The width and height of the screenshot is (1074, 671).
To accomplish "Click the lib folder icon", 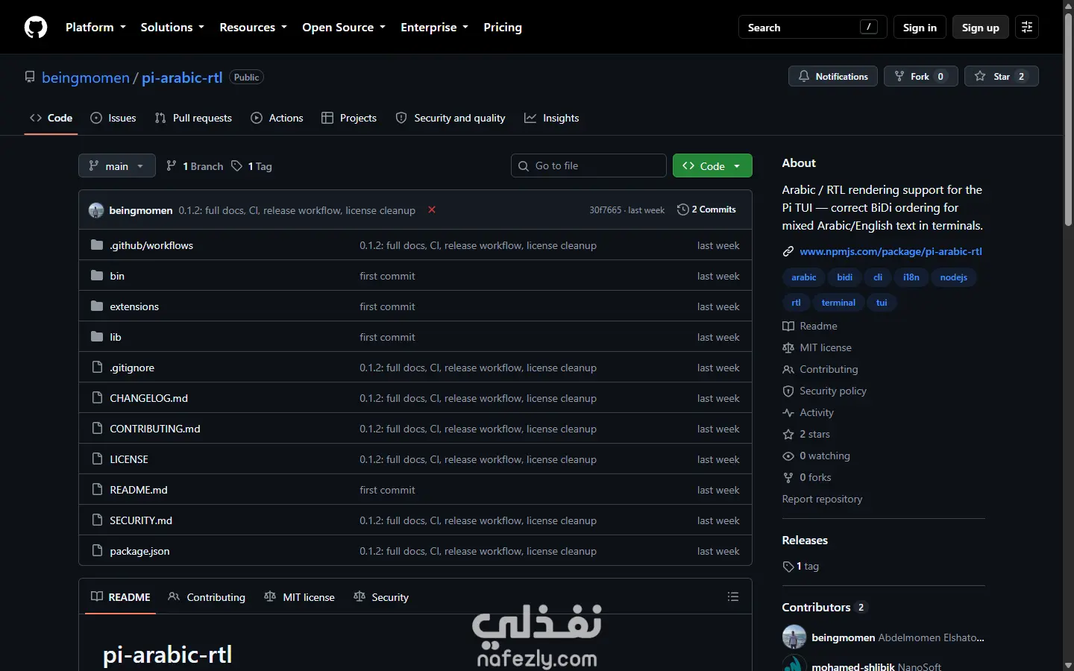I will [x=97, y=337].
